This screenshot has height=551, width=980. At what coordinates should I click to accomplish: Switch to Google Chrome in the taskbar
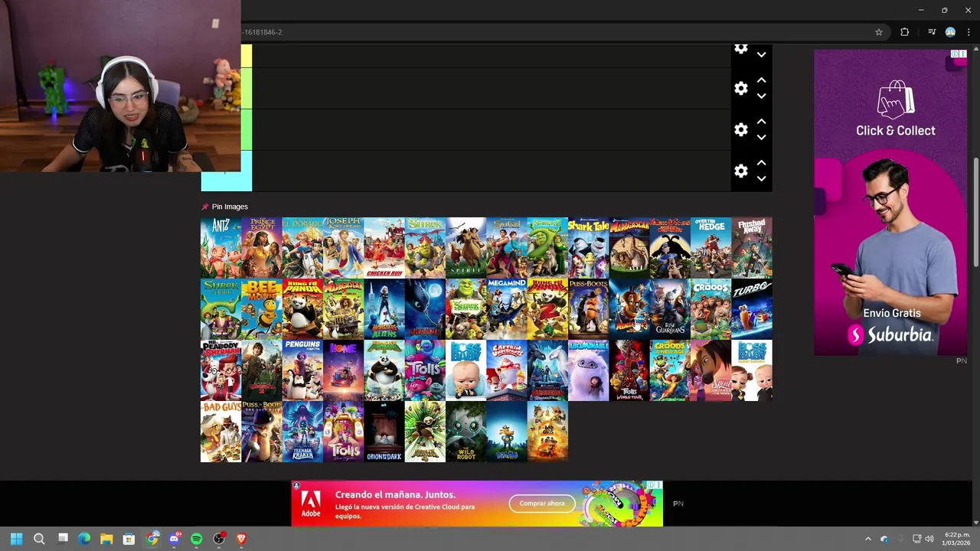click(152, 539)
